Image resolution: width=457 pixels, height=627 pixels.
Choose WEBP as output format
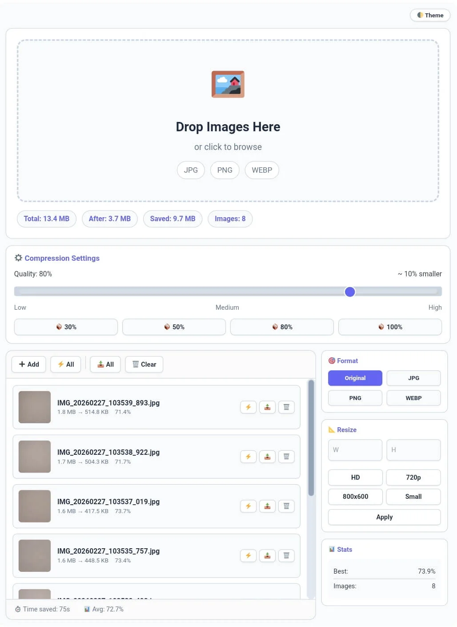click(413, 398)
